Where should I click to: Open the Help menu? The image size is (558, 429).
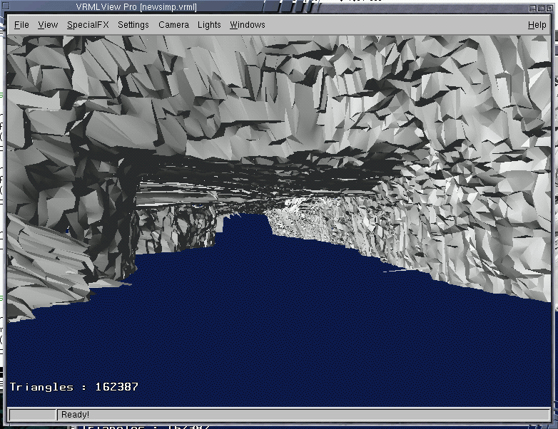point(537,25)
